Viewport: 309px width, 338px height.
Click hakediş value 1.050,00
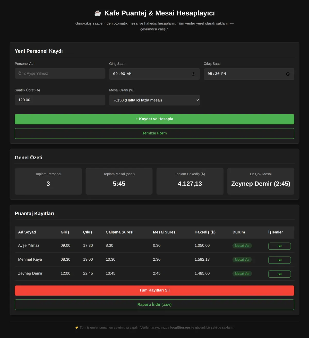coord(202,245)
